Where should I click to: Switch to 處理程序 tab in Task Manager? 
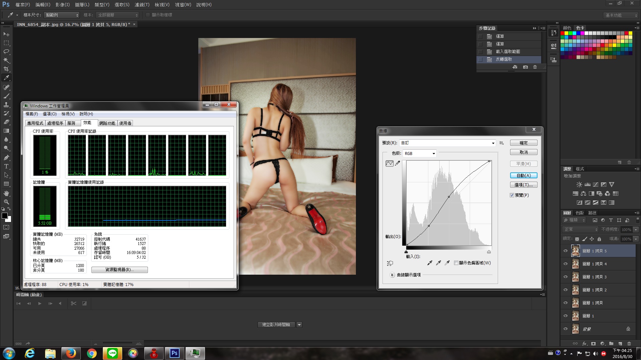click(x=55, y=123)
